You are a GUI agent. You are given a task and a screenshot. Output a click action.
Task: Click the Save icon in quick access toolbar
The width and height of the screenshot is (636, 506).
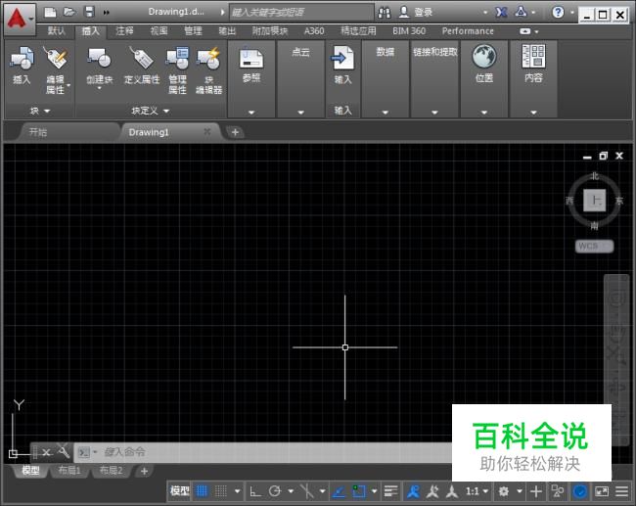coord(89,12)
